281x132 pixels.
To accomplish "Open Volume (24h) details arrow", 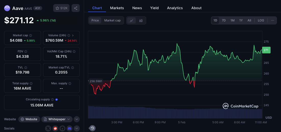I will pos(73,35).
